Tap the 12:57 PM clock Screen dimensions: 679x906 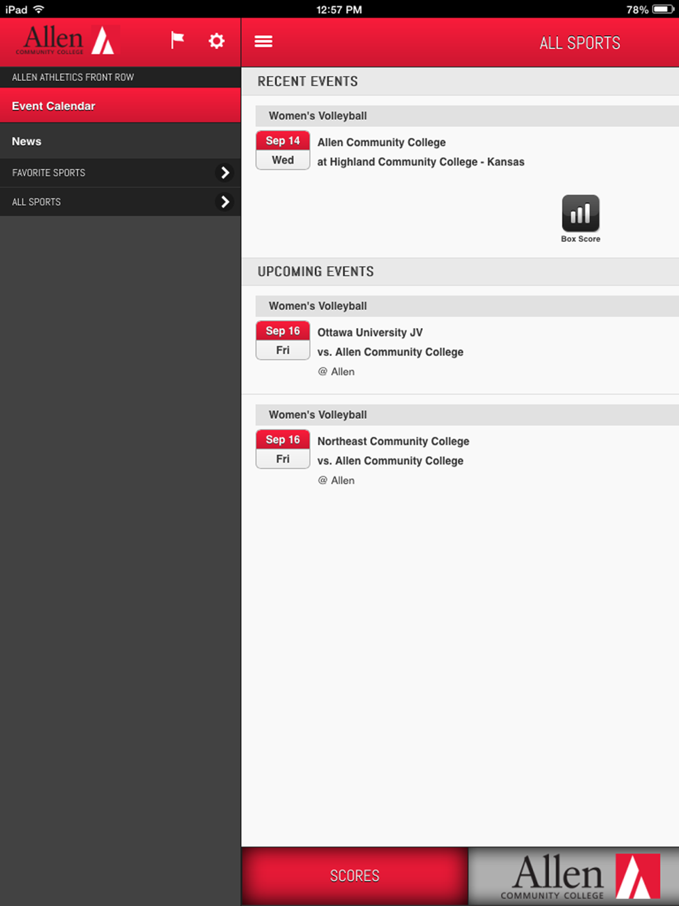[x=339, y=10]
